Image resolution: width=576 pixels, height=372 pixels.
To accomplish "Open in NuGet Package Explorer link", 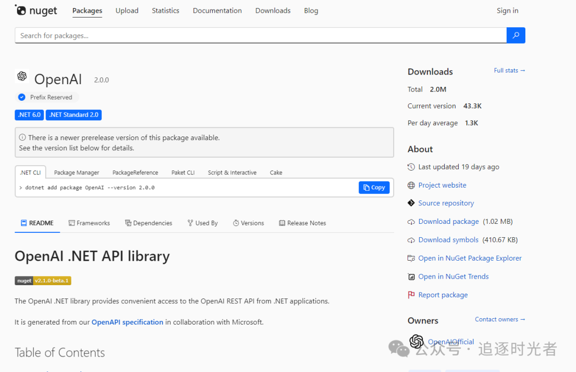I will coord(470,258).
